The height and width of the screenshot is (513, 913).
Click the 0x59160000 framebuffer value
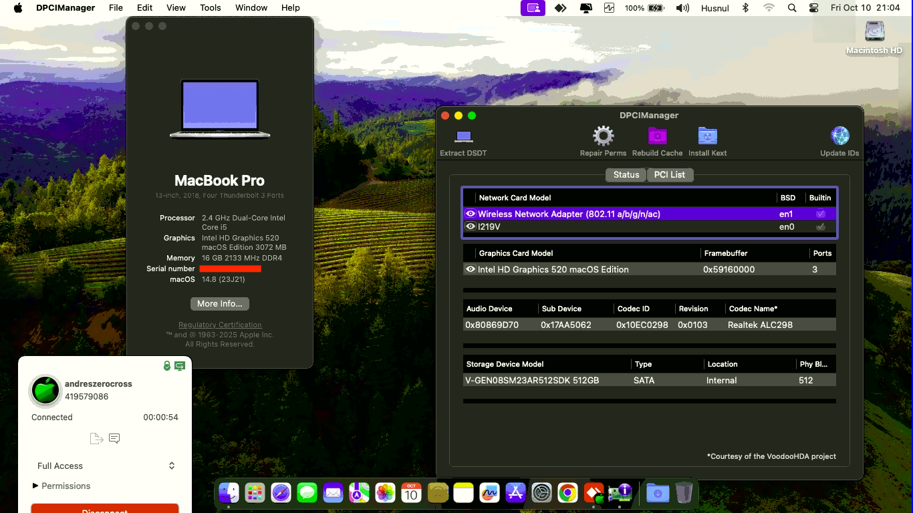pos(729,269)
